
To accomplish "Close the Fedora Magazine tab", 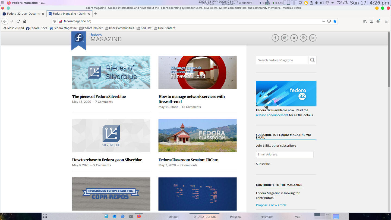I will 89,14.
